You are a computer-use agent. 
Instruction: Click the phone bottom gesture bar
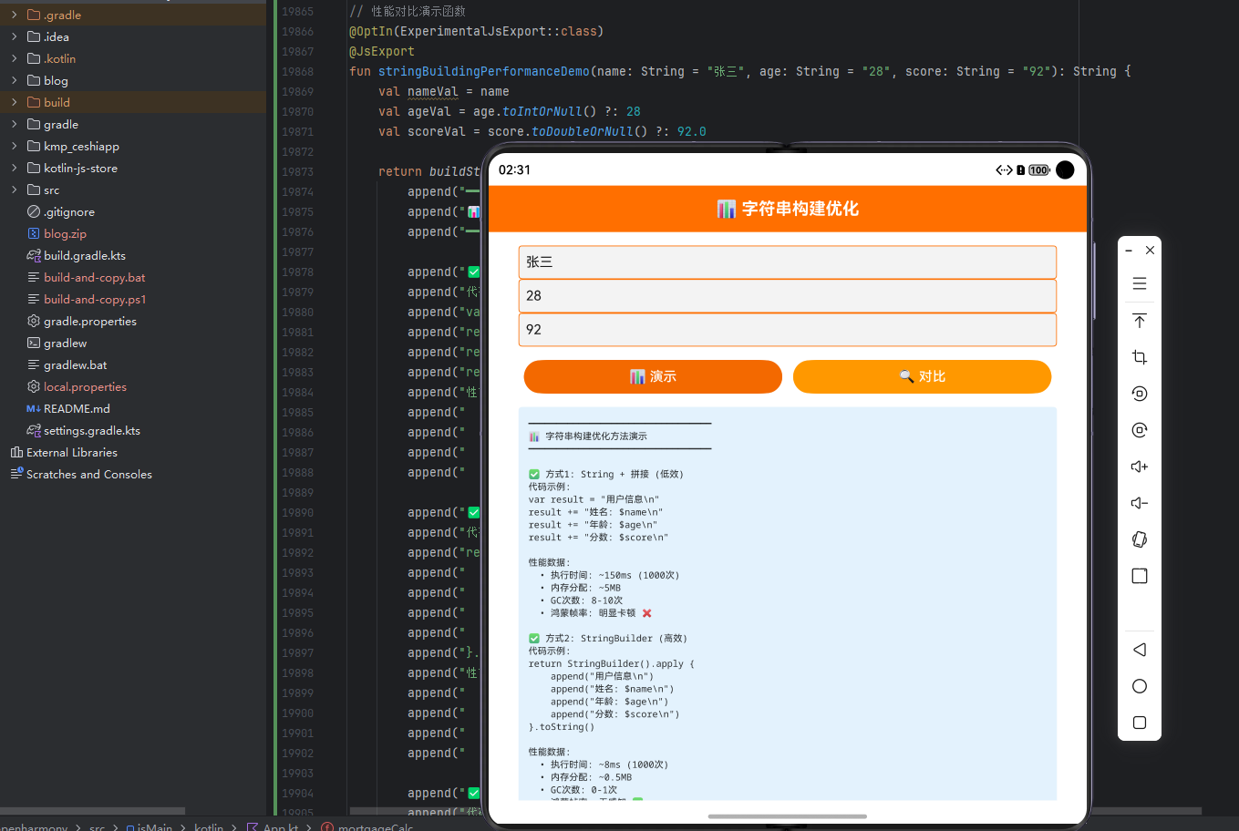coord(788,816)
